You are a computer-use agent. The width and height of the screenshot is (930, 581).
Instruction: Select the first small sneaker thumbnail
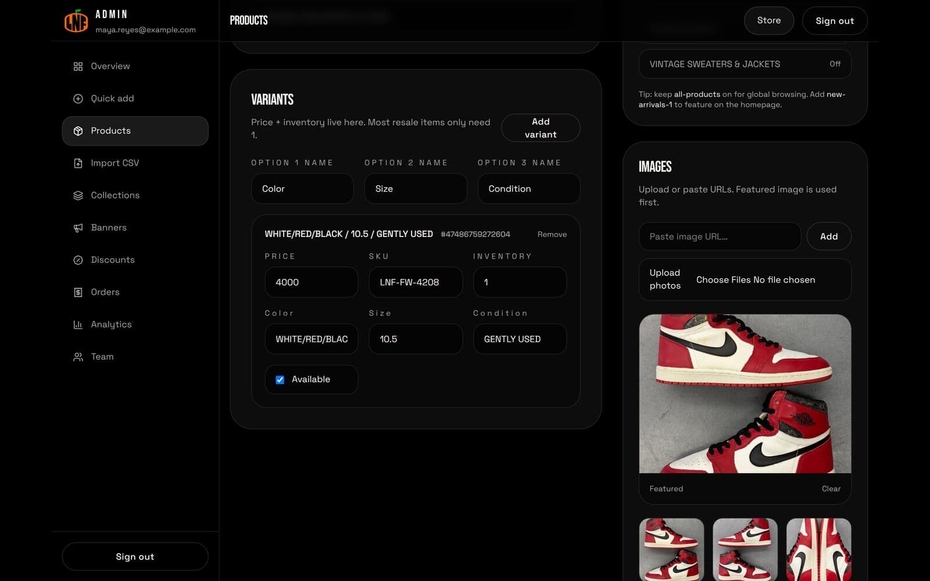pyautogui.click(x=671, y=550)
